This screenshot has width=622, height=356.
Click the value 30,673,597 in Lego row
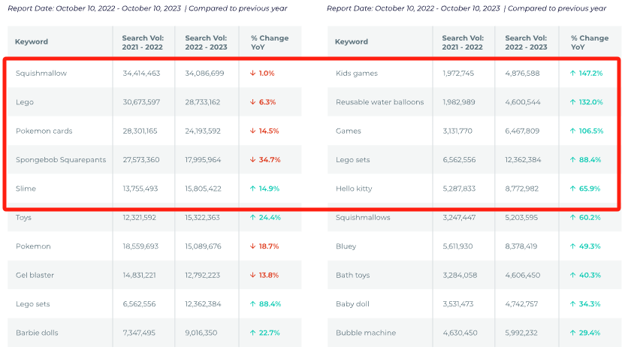point(142,102)
